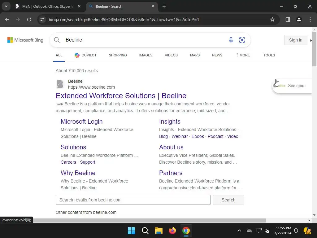Image resolution: width=317 pixels, height=238 pixels.
Task: Open the Solutions sitelink
Action: [73, 147]
